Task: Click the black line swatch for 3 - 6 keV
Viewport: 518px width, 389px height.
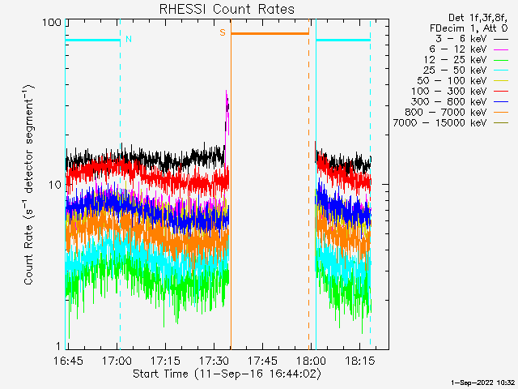Action: click(x=501, y=39)
